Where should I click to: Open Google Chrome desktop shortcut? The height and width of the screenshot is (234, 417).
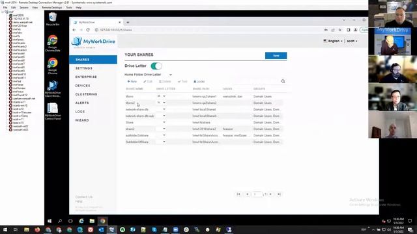(53, 66)
